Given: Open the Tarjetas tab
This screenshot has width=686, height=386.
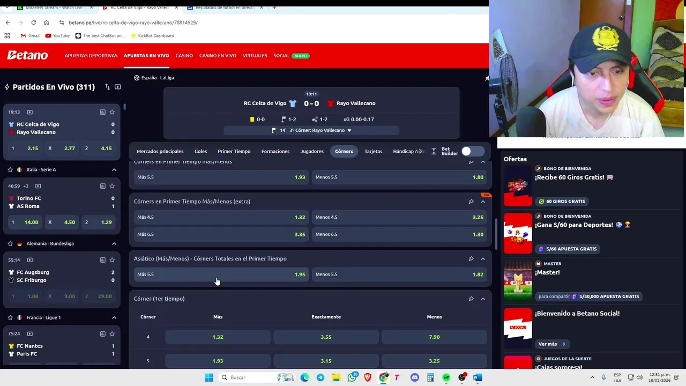Looking at the screenshot, I should tap(374, 151).
